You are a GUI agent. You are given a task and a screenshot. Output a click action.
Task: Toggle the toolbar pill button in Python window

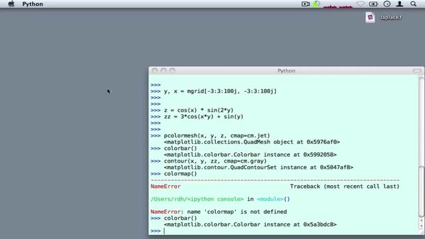[x=416, y=71]
